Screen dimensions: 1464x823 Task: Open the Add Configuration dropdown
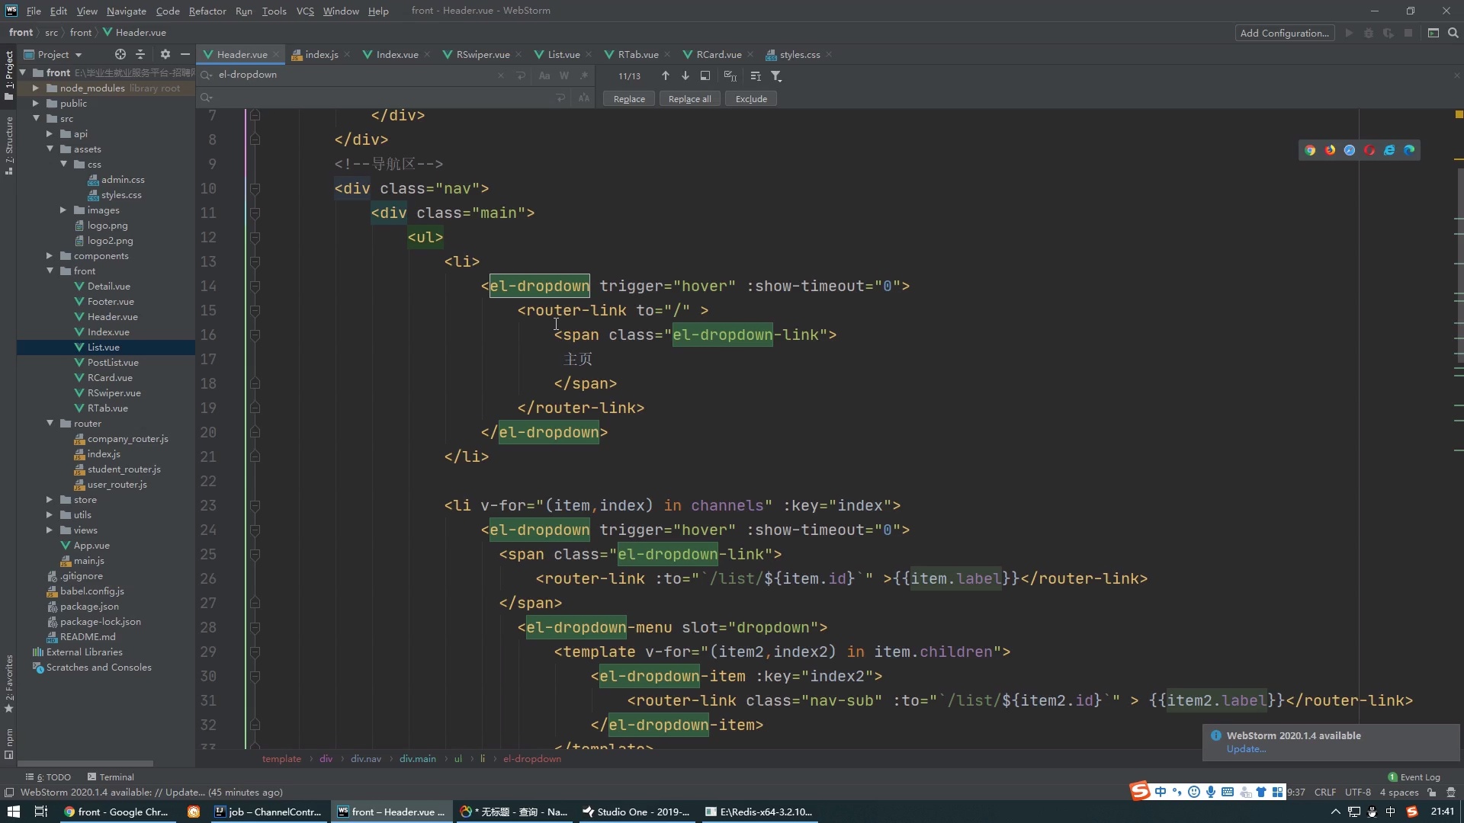1285,33
